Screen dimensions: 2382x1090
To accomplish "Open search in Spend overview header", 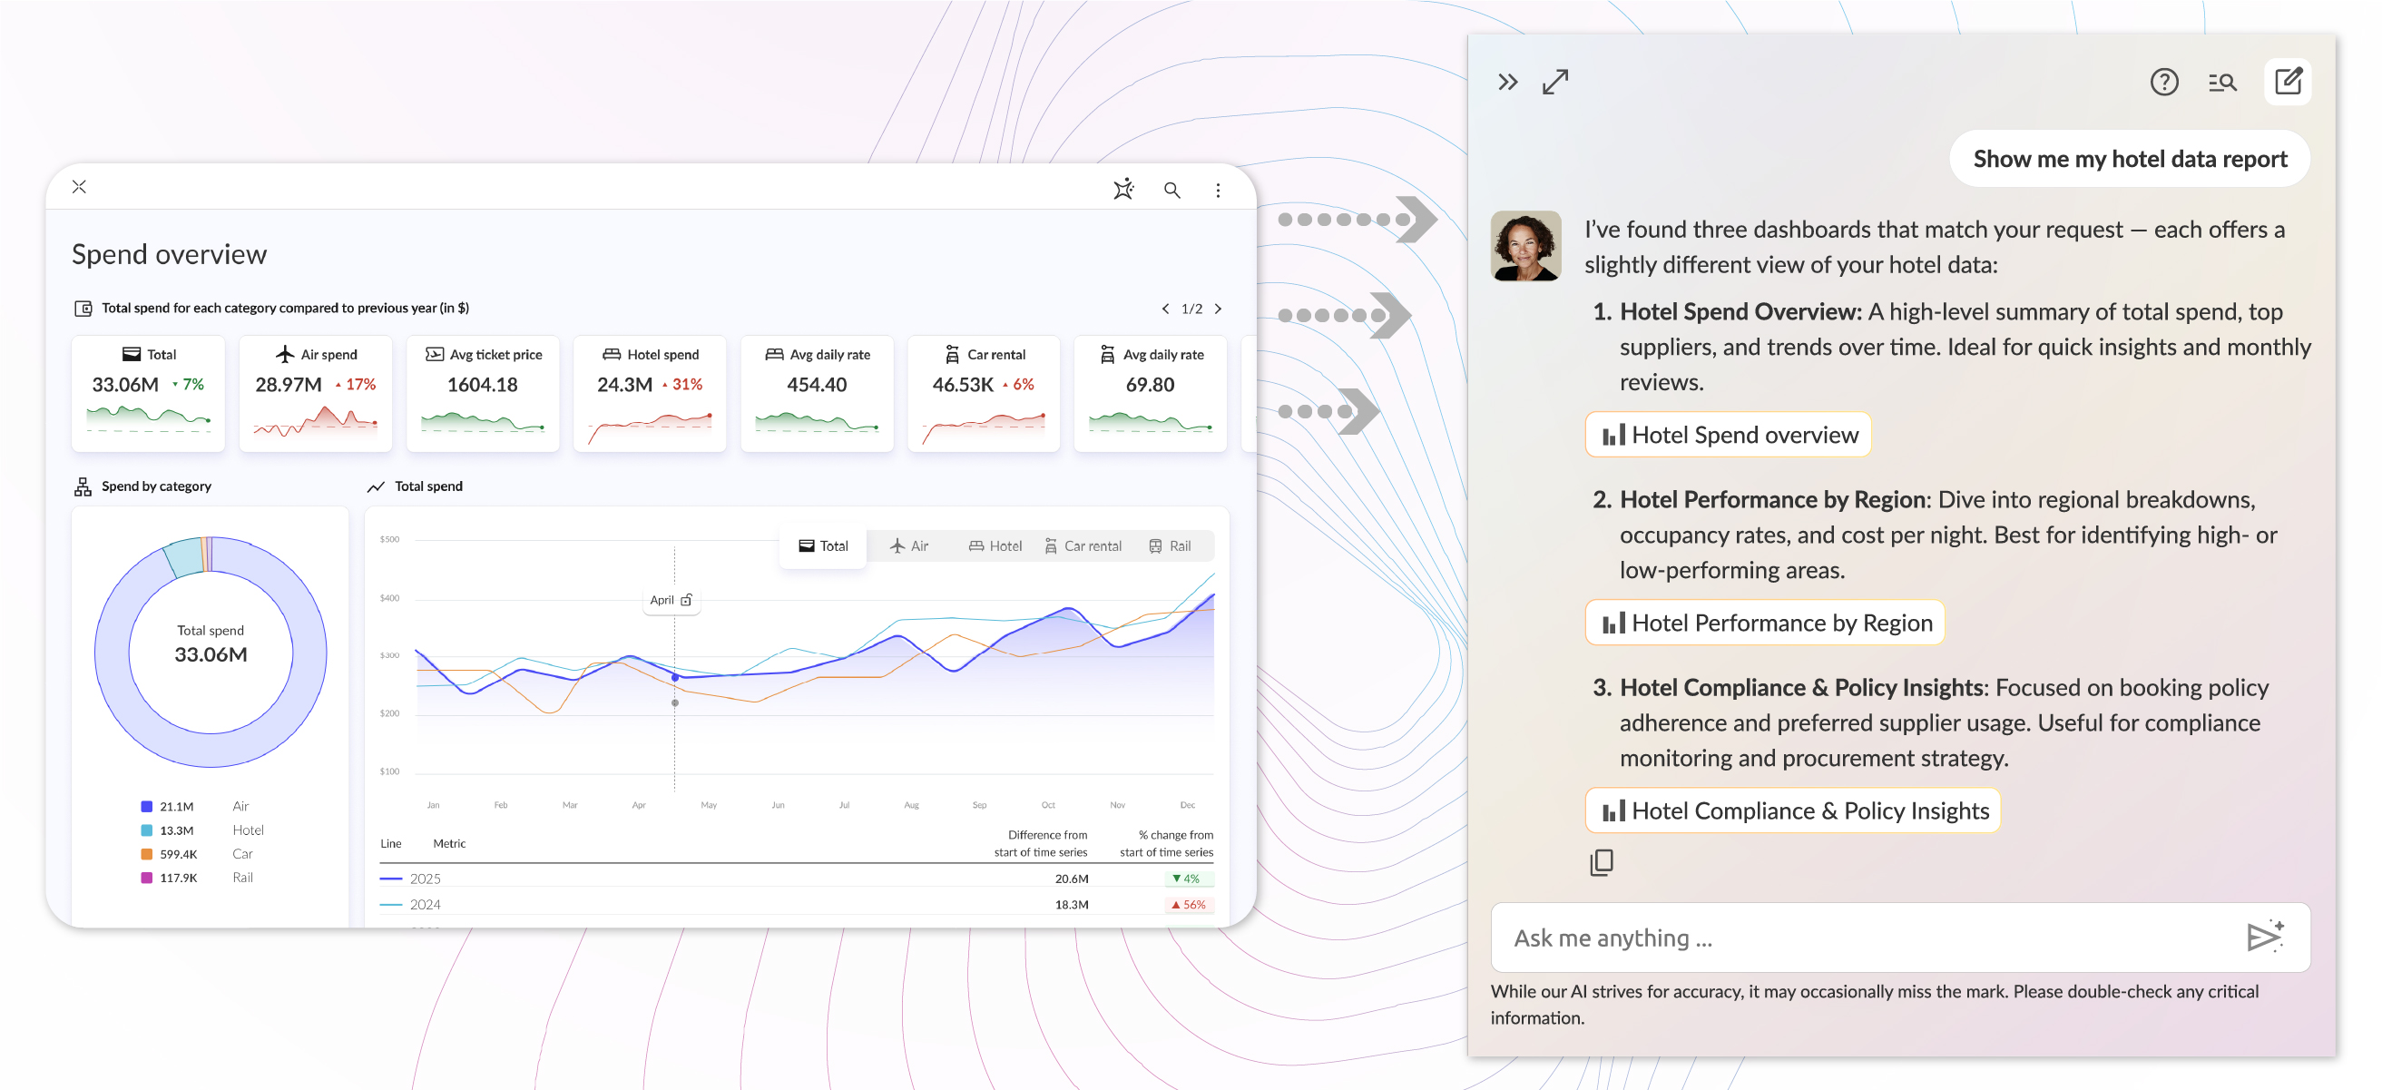I will 1171,190.
